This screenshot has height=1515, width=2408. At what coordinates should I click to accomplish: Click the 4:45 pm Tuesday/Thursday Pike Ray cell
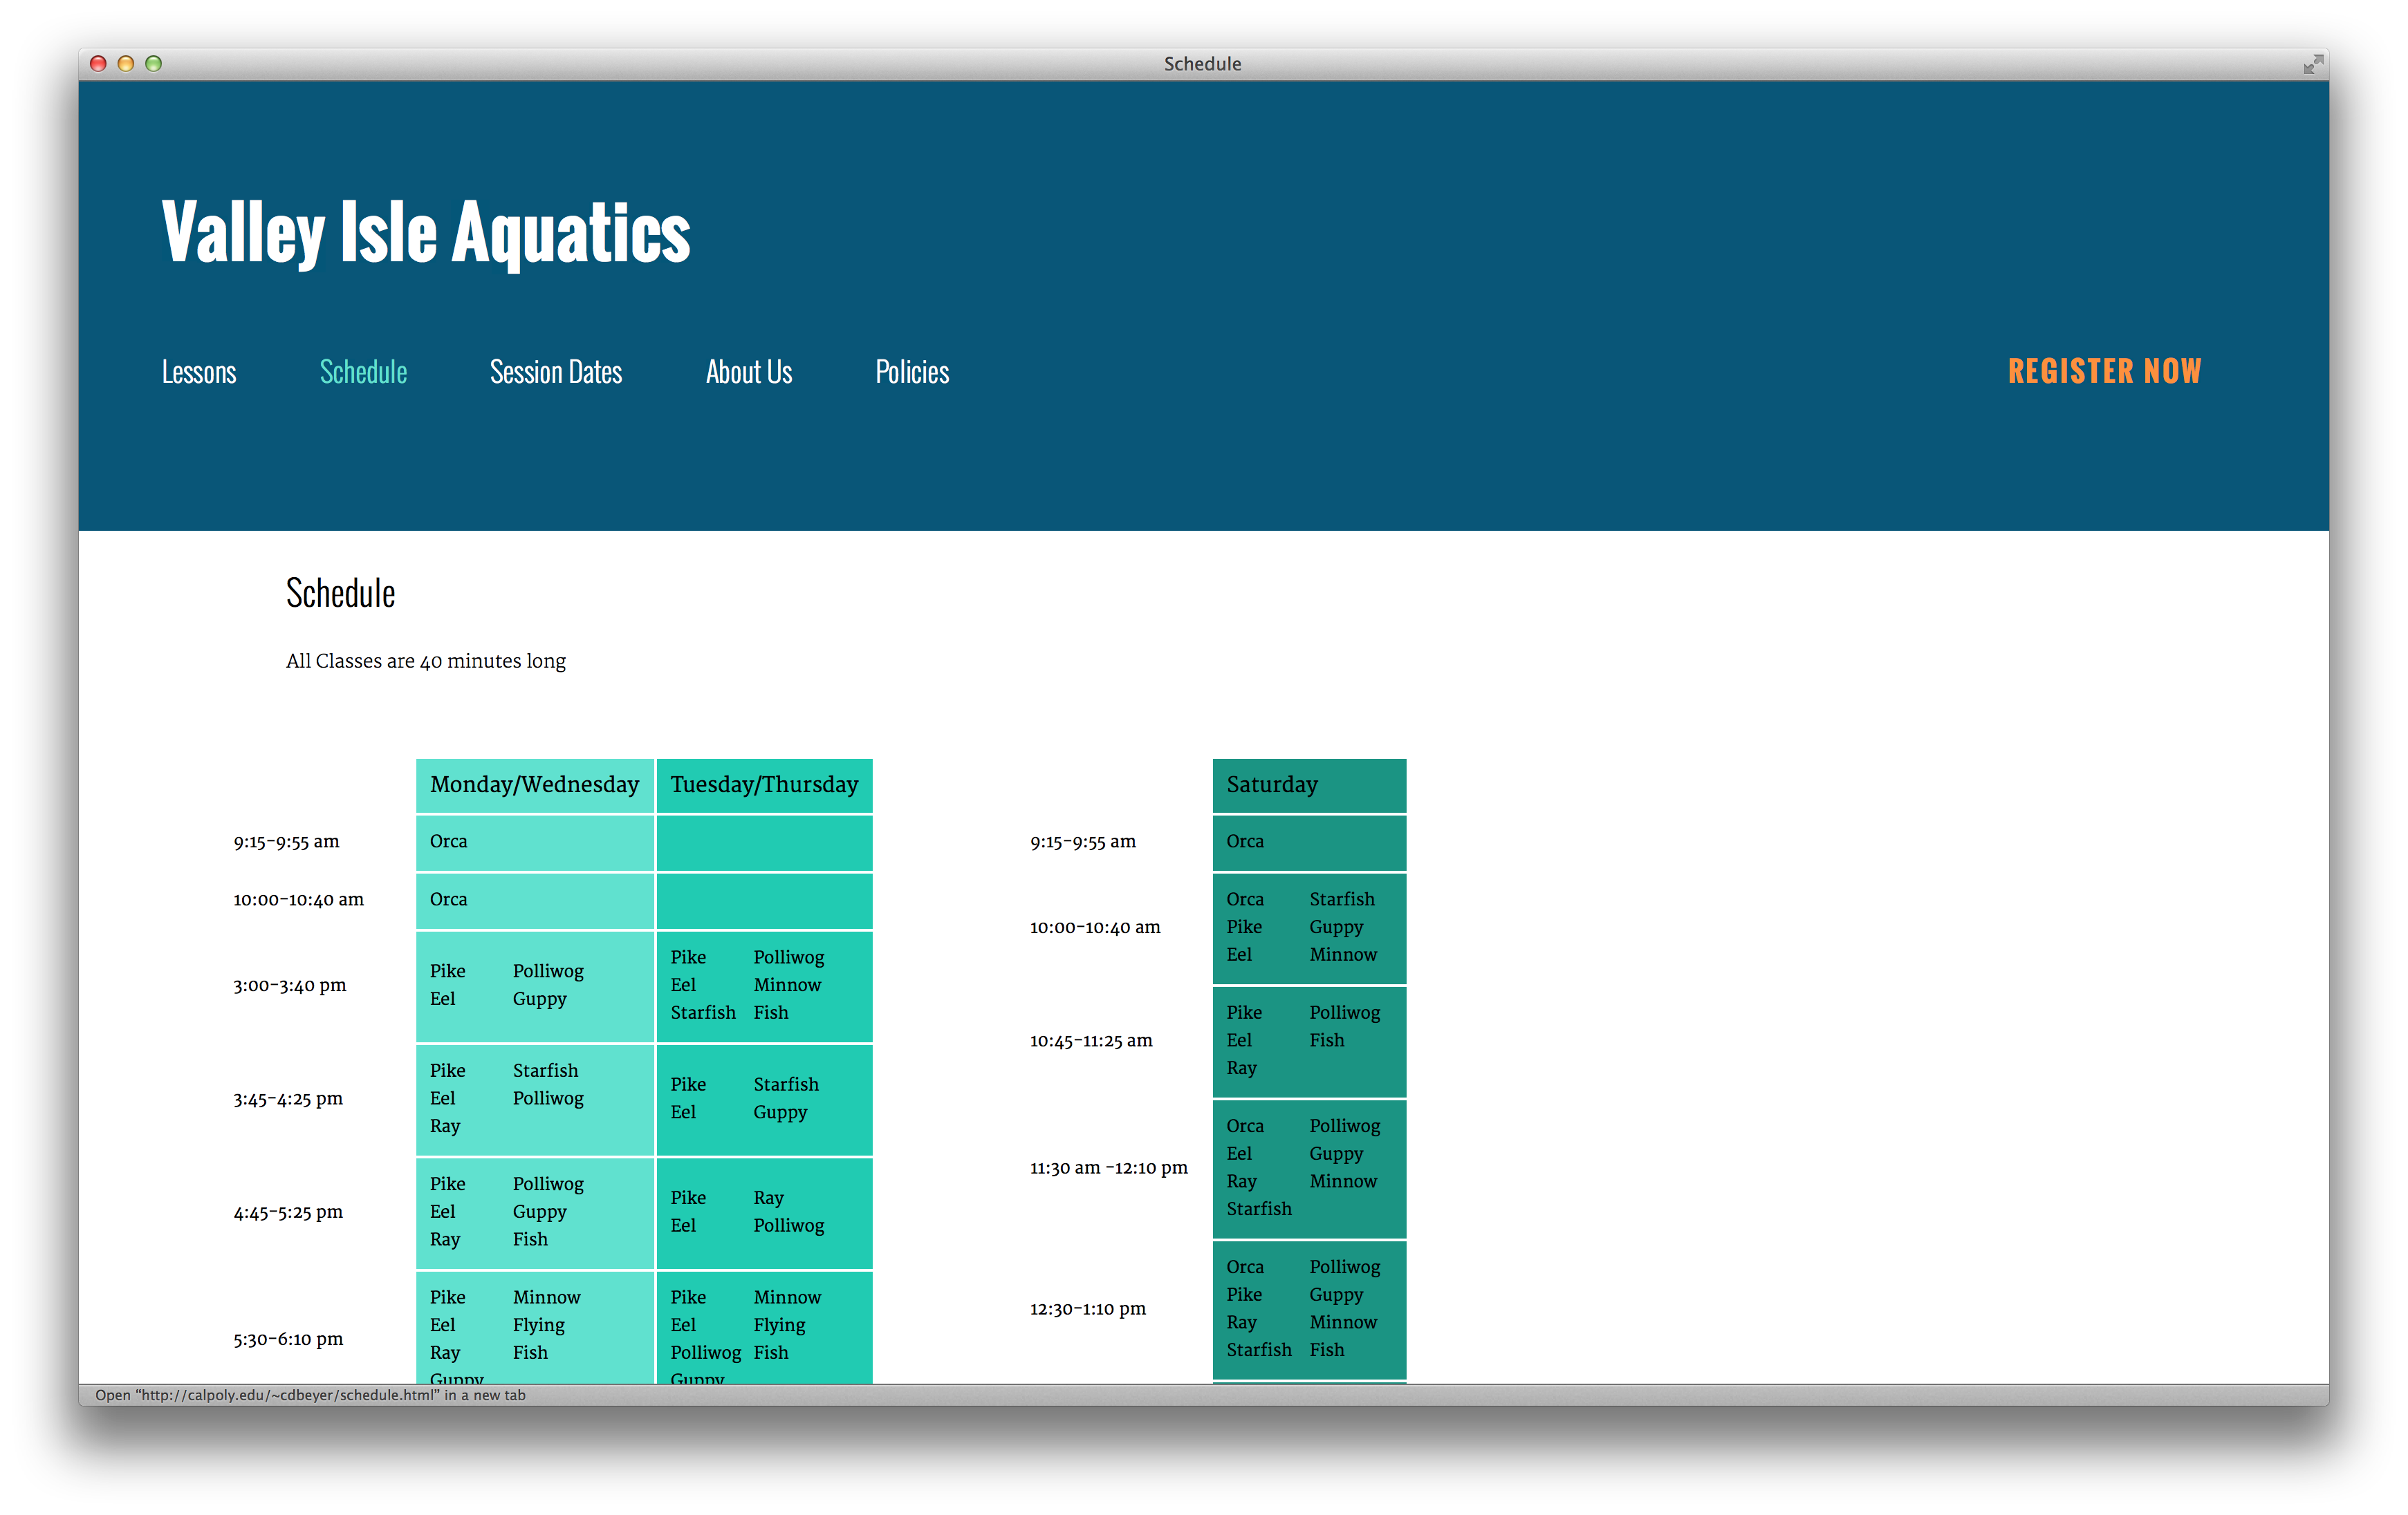coord(764,1212)
